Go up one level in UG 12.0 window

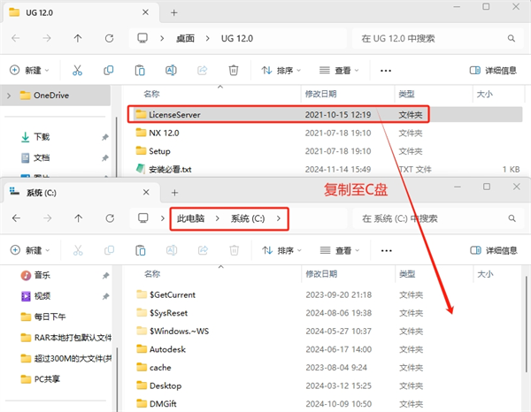[78, 39]
